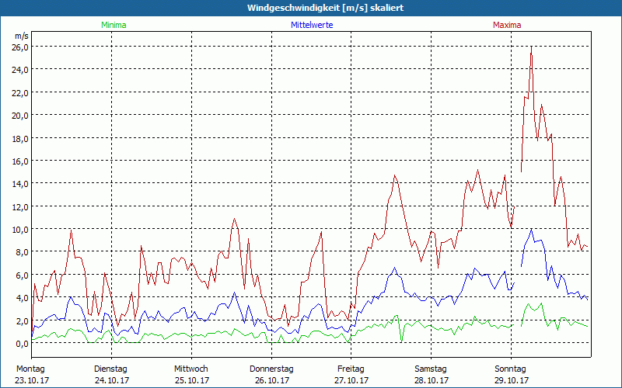Viewport: 622px width, 388px height.
Task: Click the blue Mittelwerte legend label
Action: pos(312,25)
